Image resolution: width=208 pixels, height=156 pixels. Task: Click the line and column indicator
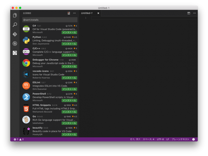(x=135, y=139)
